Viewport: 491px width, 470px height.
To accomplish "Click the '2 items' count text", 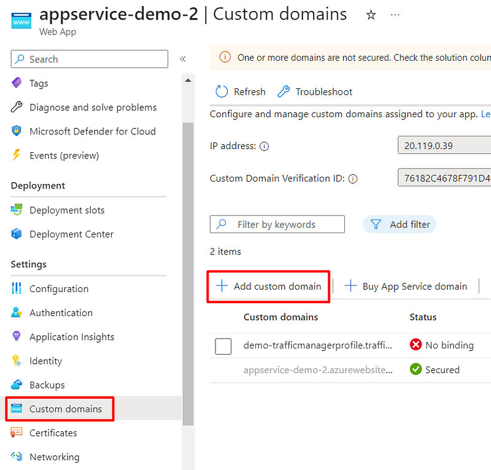I will pos(225,252).
